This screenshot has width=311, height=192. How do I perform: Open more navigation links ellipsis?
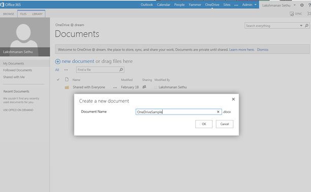(x=236, y=5)
